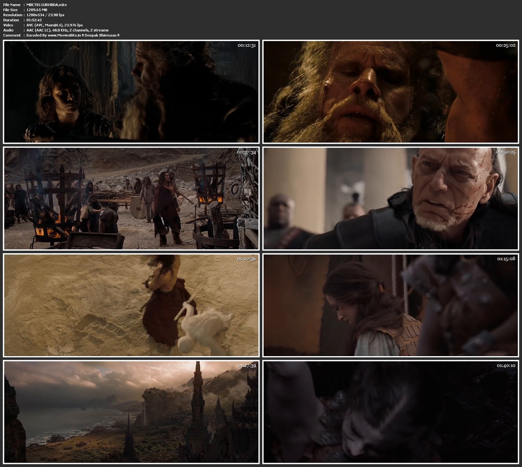Click the 01:40:10 timestamp label
522x467 pixels.
[506, 366]
